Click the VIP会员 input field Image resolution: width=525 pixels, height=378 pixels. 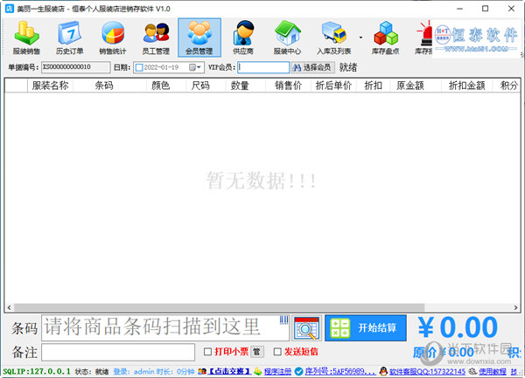(x=263, y=67)
